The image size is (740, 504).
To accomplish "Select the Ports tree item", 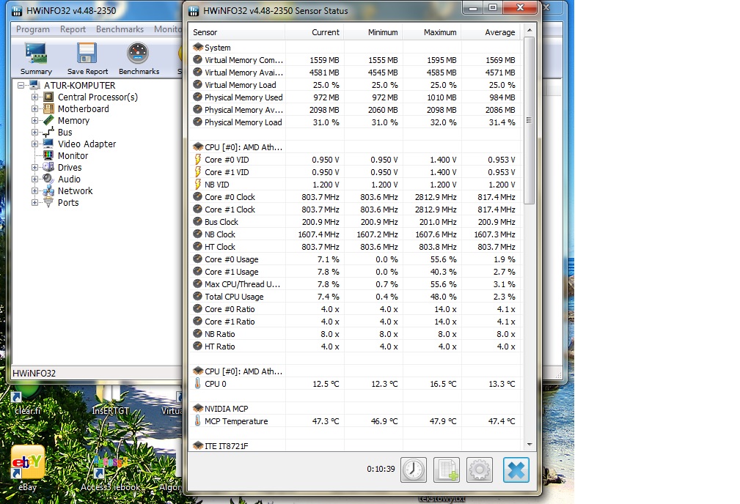I will tap(68, 203).
